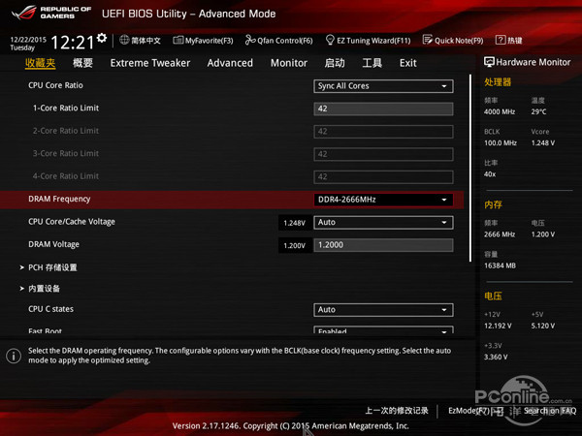This screenshot has width=582, height=436.
Task: Open the clock settings gear icon
Action: (x=102, y=38)
